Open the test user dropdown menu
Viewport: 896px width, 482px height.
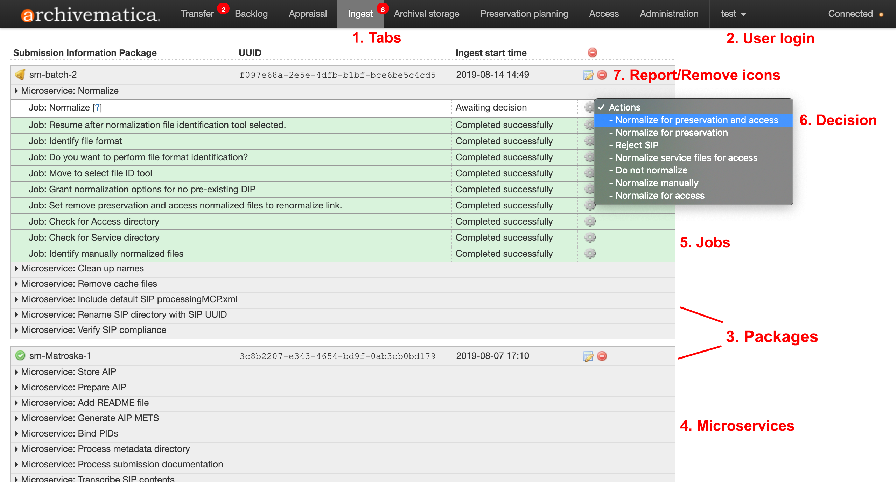[733, 14]
